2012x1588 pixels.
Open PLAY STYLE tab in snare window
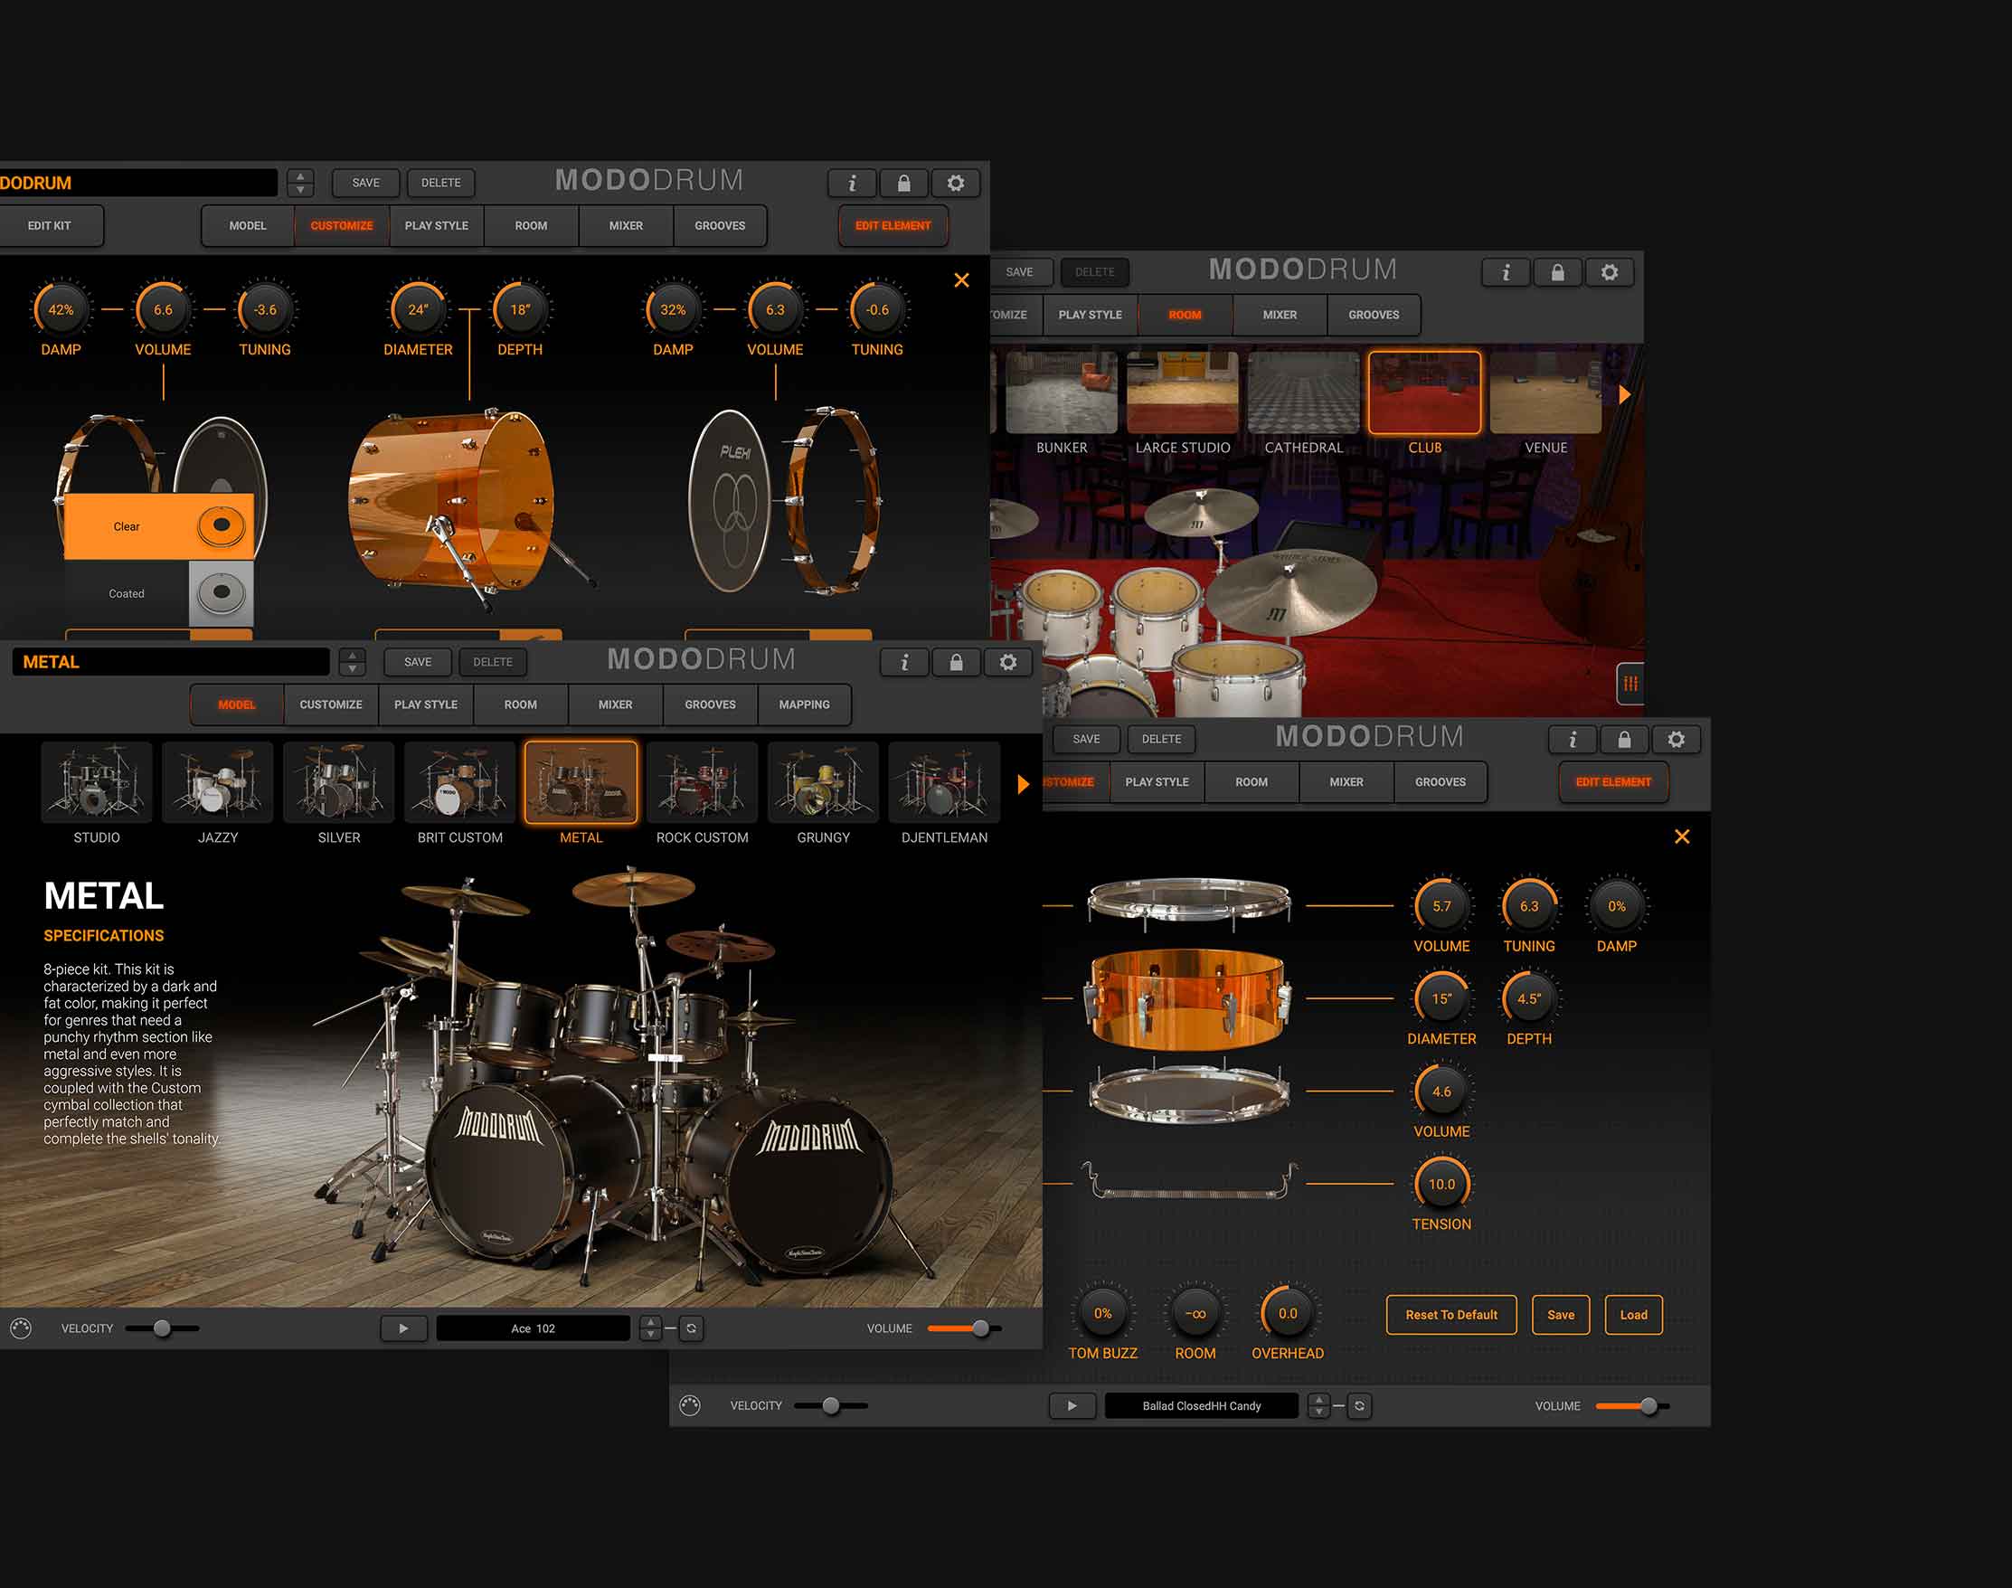pos(1157,782)
